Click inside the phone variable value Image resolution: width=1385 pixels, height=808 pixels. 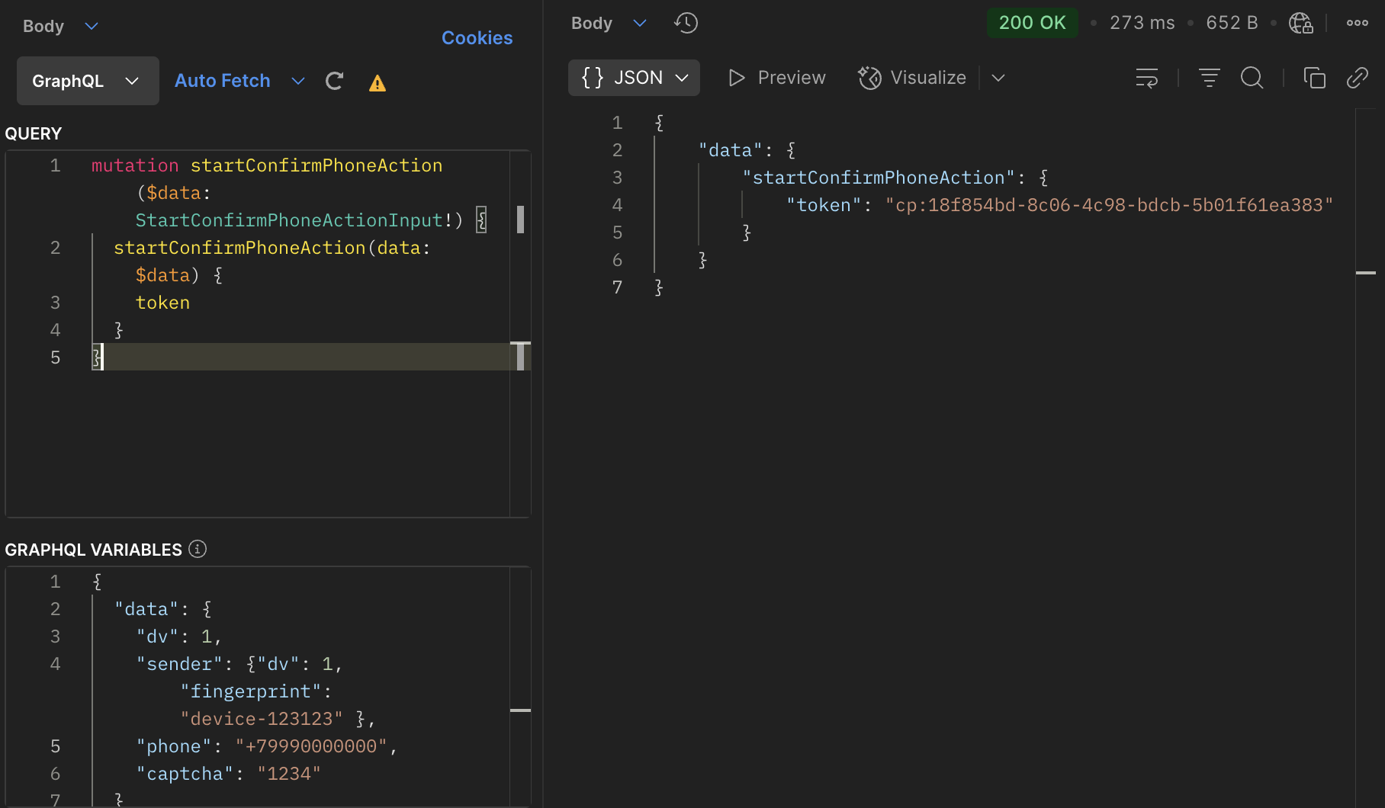tap(311, 746)
